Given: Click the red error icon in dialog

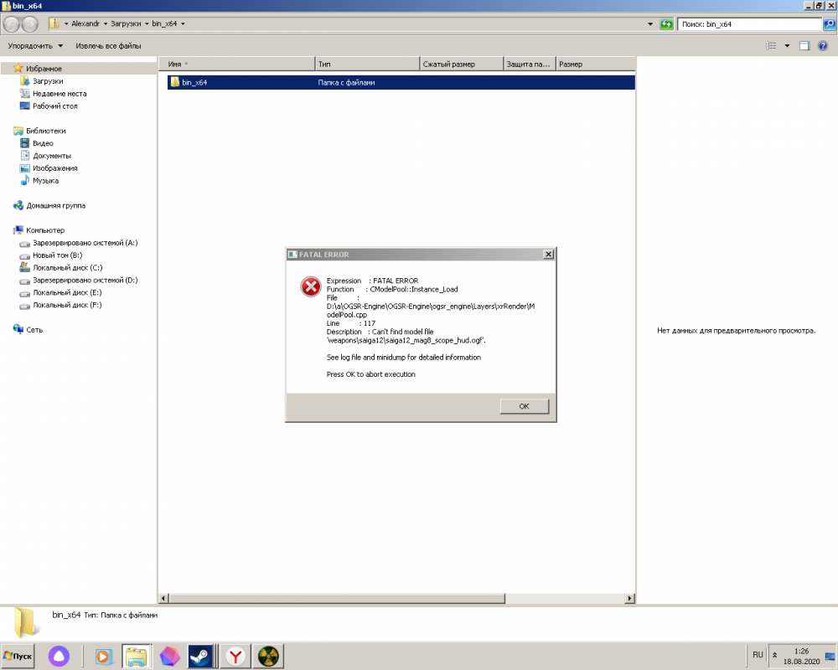Looking at the screenshot, I should (311, 286).
